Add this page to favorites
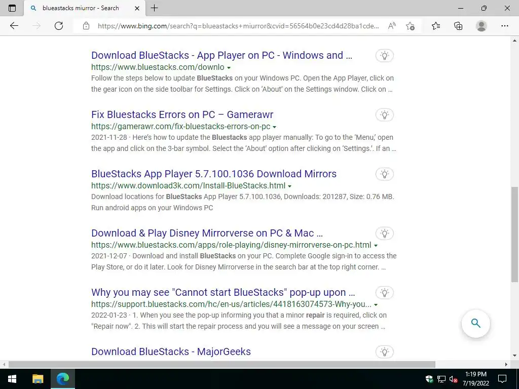The height and width of the screenshot is (389, 519). pyautogui.click(x=410, y=26)
